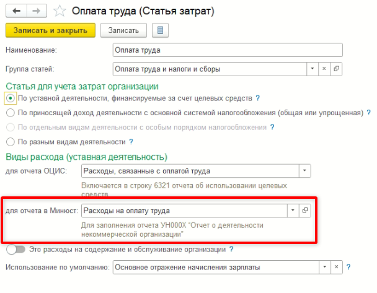Open Использование по умолчанию dropdown list
The height and width of the screenshot is (293, 377).
pyautogui.click(x=325, y=268)
